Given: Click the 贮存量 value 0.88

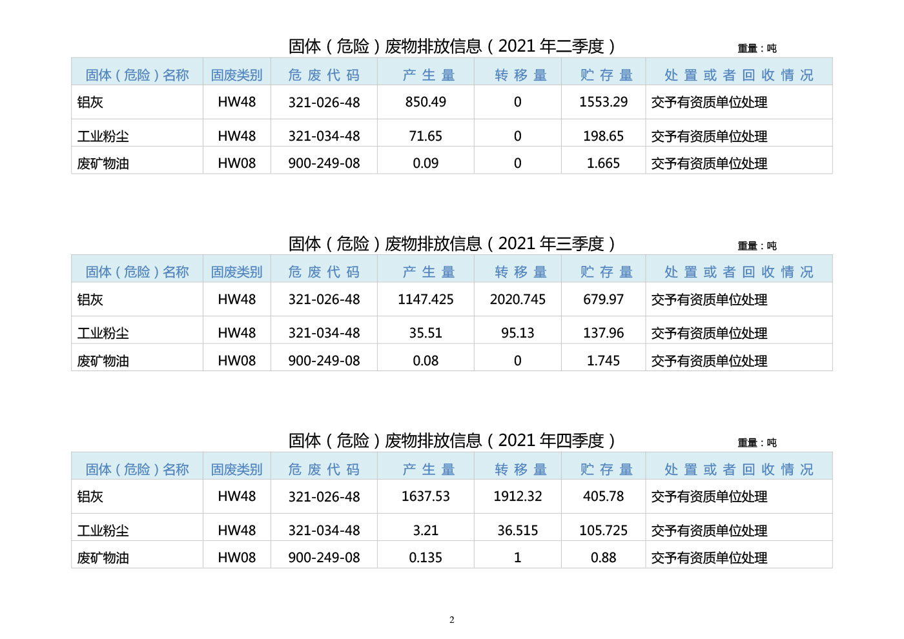Looking at the screenshot, I should coord(603,558).
